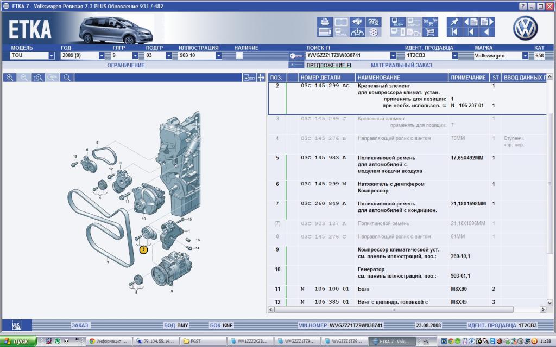556x347 pixels.
Task: Click yellow callout 2 on diagram
Action: click(x=143, y=249)
